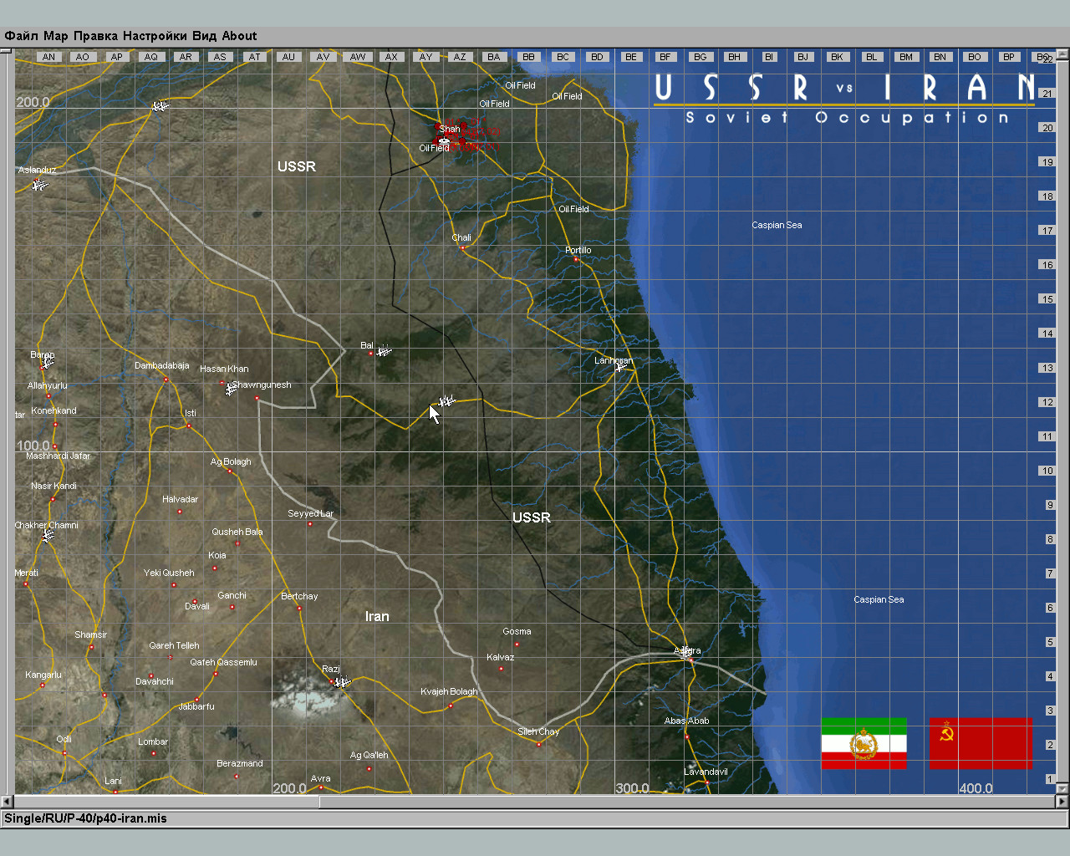Click the horizontal scrollbar right arrow

tap(1062, 802)
